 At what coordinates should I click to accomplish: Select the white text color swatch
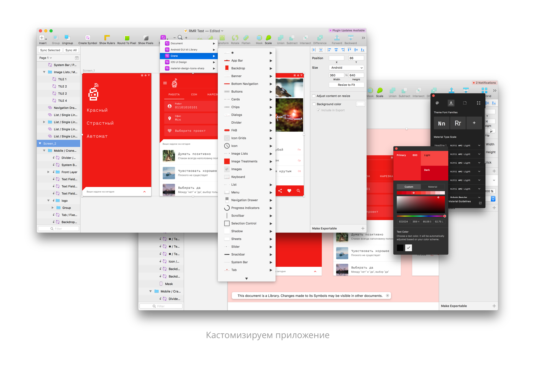pos(408,248)
